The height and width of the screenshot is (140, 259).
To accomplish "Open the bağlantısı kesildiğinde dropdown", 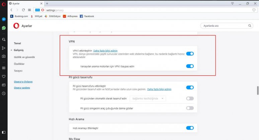I will 148,98.
